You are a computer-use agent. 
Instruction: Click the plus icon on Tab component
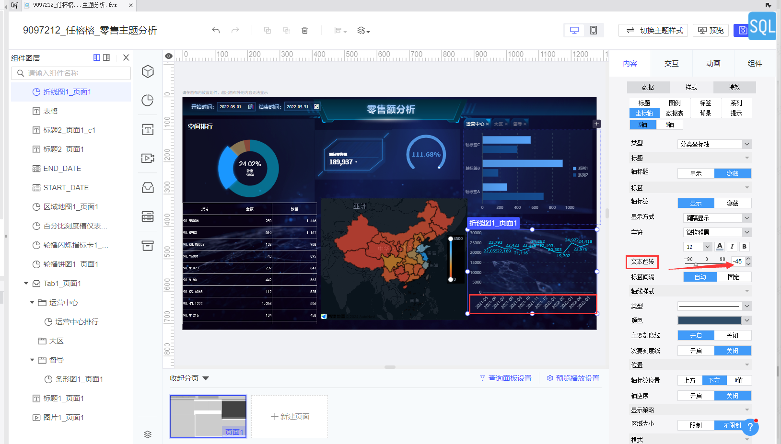click(597, 124)
